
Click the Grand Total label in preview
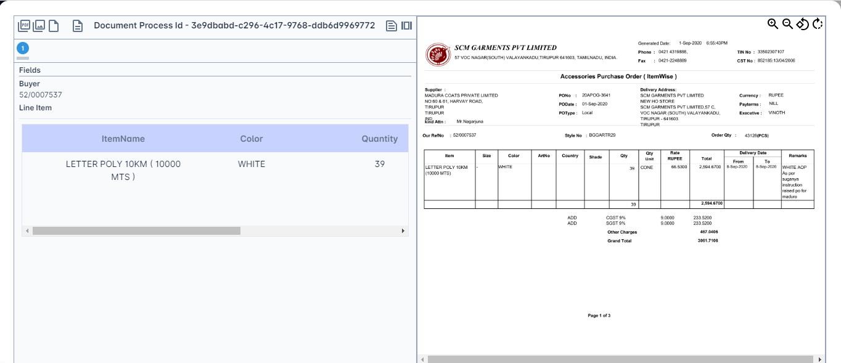(619, 241)
